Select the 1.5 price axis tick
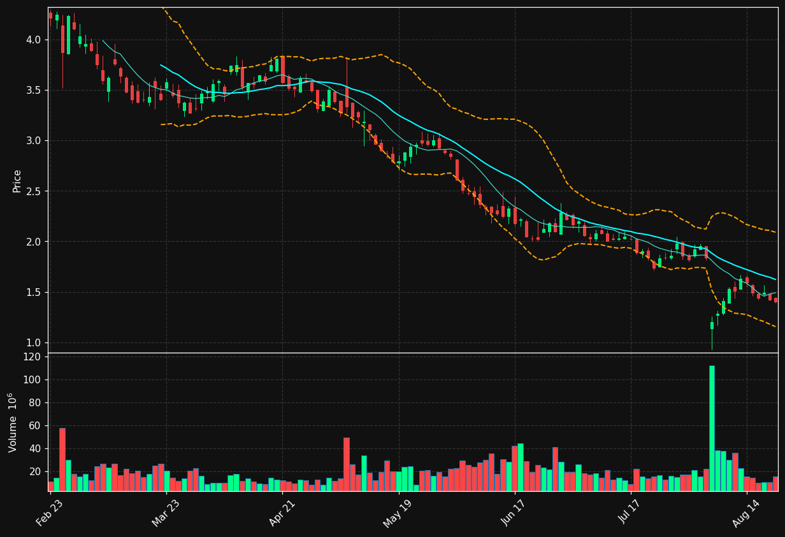 point(33,293)
